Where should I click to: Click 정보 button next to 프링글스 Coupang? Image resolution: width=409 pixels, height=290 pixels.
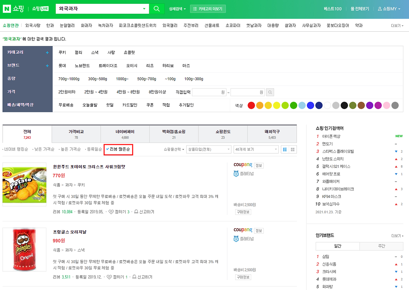(x=259, y=231)
